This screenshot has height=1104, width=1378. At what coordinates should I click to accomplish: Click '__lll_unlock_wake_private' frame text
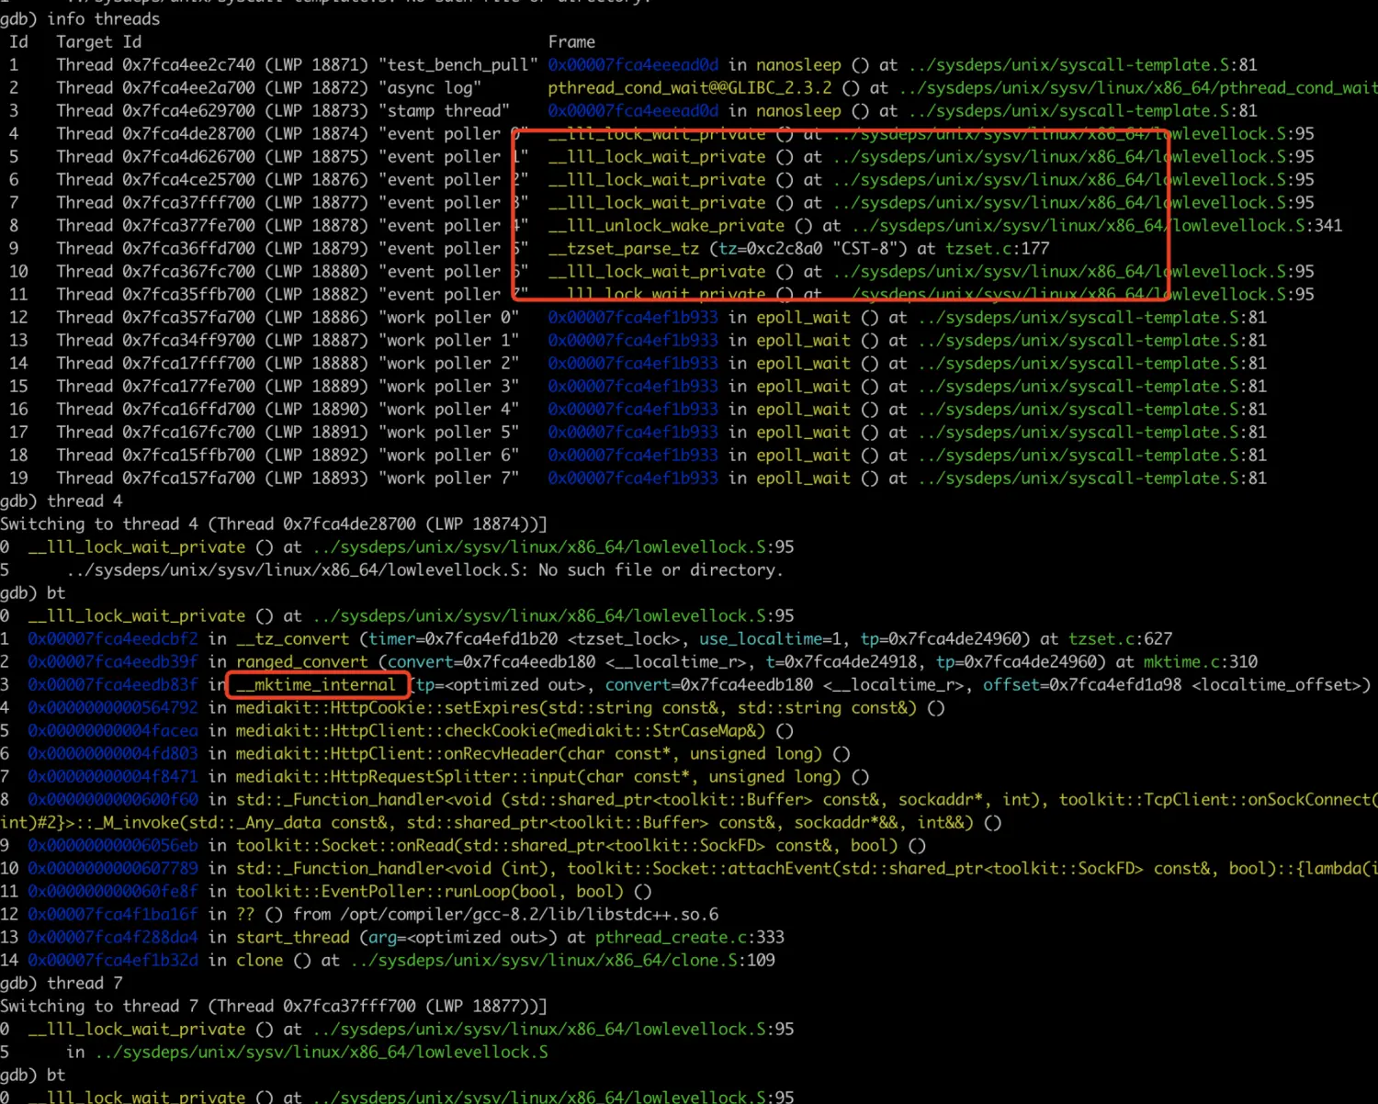(667, 225)
